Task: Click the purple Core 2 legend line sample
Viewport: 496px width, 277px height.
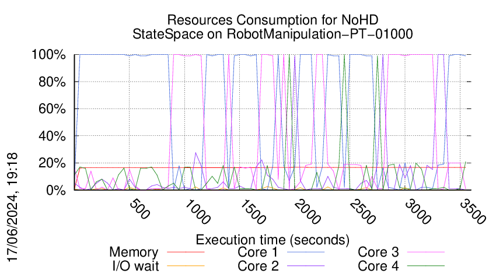Action: pyautogui.click(x=306, y=265)
